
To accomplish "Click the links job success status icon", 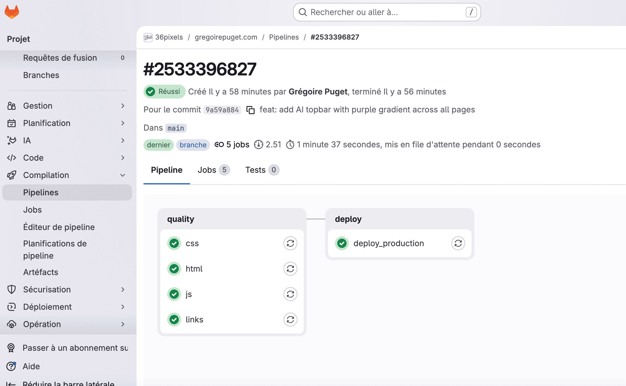I will click(174, 320).
